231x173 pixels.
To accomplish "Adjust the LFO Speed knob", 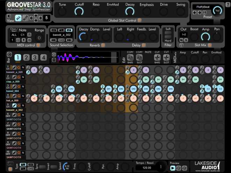I will point(67,167).
